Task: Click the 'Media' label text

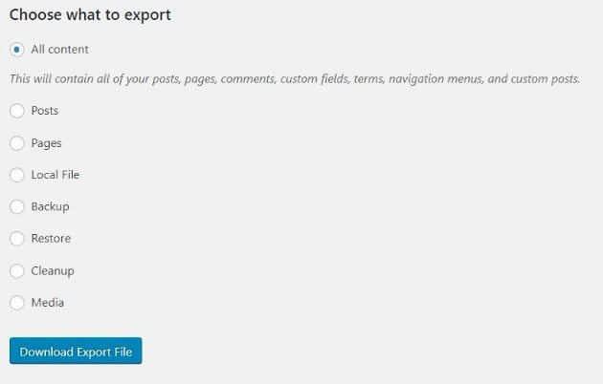Action: point(47,303)
